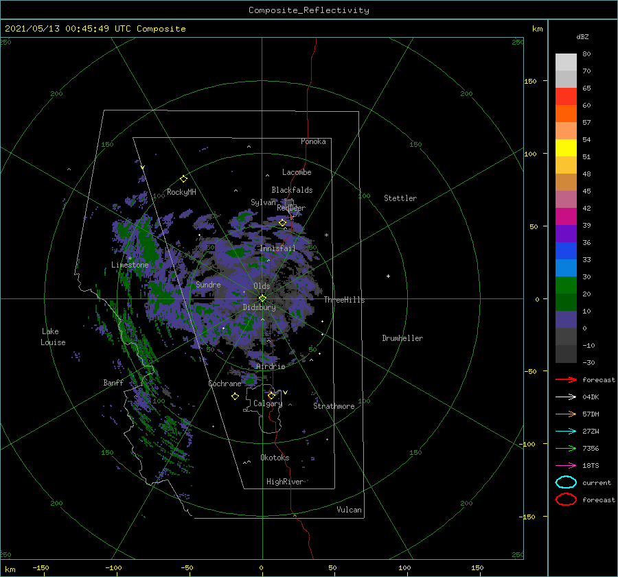Click the yellow diamond marker beside RockyMH
Viewport: 618px width, 577px height.
coord(183,179)
